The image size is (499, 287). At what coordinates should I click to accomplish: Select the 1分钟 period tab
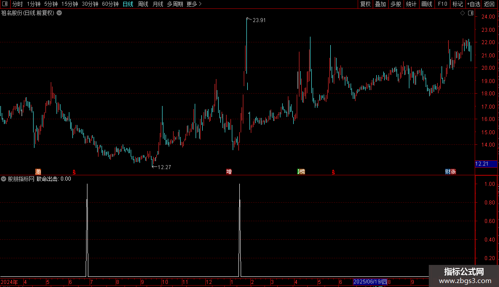pyautogui.click(x=34, y=4)
